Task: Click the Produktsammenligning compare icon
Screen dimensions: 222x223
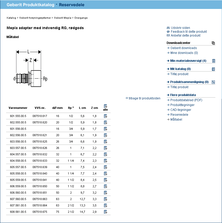Action: point(213,82)
